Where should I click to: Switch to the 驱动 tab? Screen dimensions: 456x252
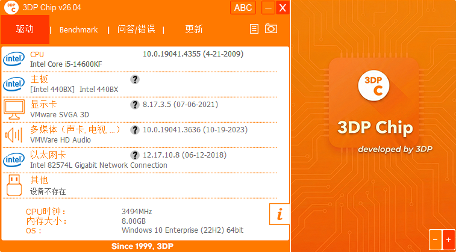(x=25, y=29)
